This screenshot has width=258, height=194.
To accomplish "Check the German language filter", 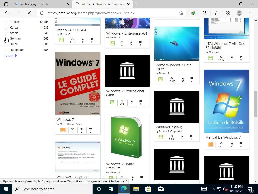I will pyautogui.click(x=6, y=39).
